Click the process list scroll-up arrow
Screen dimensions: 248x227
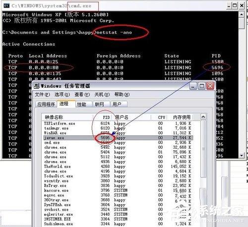203,117
